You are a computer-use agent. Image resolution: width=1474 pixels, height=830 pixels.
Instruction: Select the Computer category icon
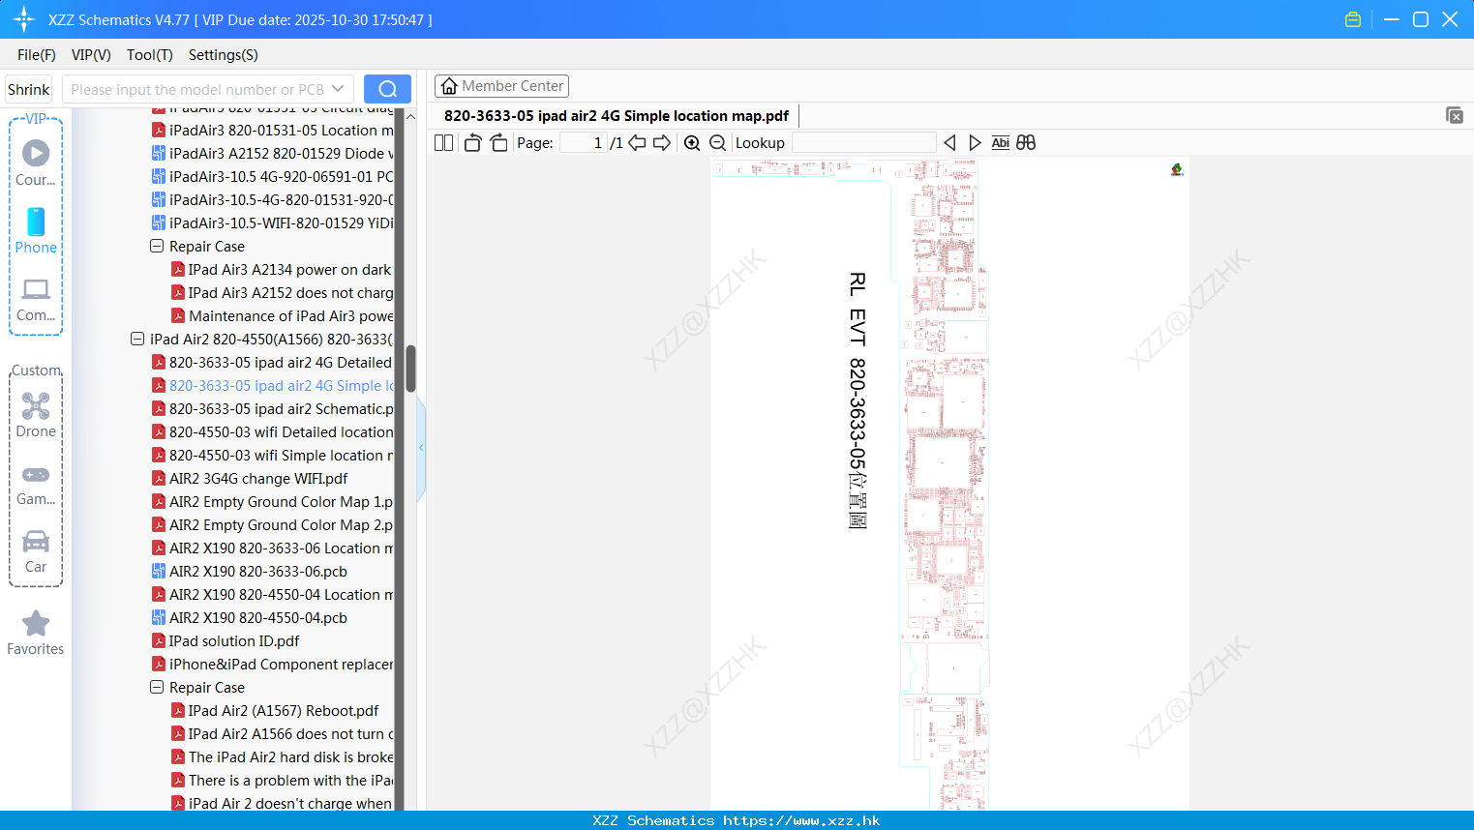click(x=36, y=299)
